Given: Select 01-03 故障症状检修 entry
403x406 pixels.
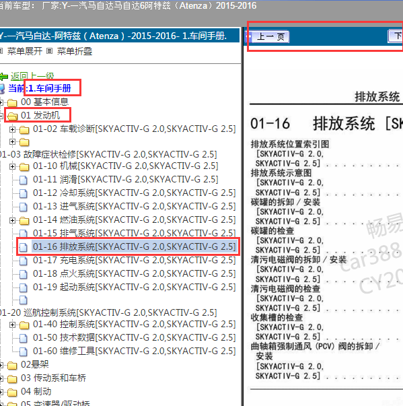Looking at the screenshot, I should 108,154.
